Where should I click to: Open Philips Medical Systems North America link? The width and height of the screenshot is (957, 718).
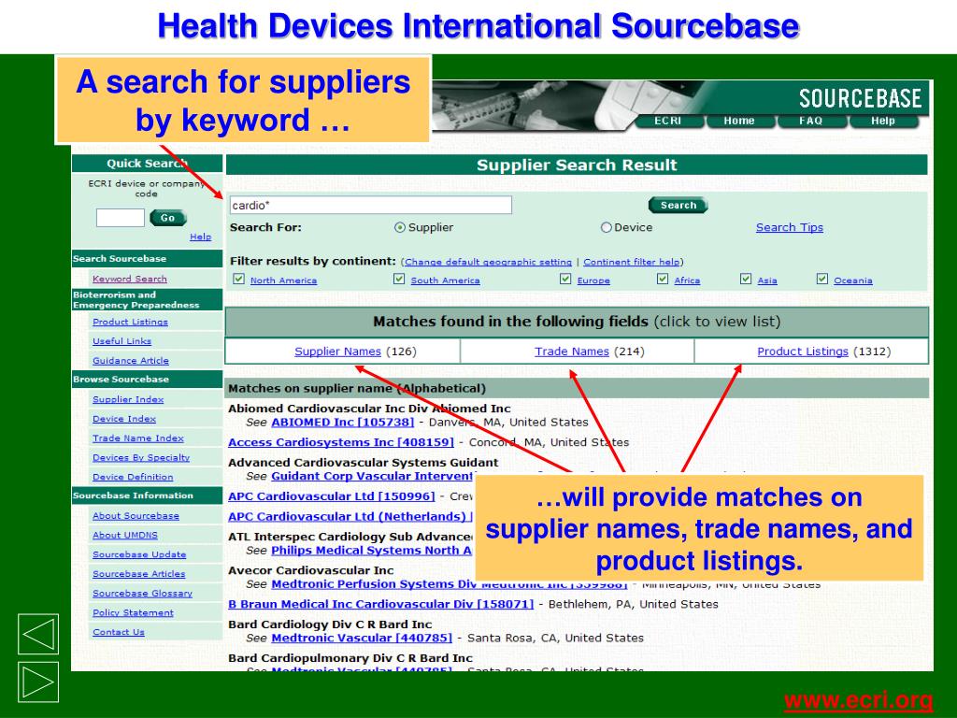pyautogui.click(x=371, y=551)
